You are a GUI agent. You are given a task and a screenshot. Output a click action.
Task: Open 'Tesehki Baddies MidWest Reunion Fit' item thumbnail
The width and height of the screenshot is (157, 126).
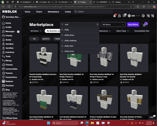(44, 58)
